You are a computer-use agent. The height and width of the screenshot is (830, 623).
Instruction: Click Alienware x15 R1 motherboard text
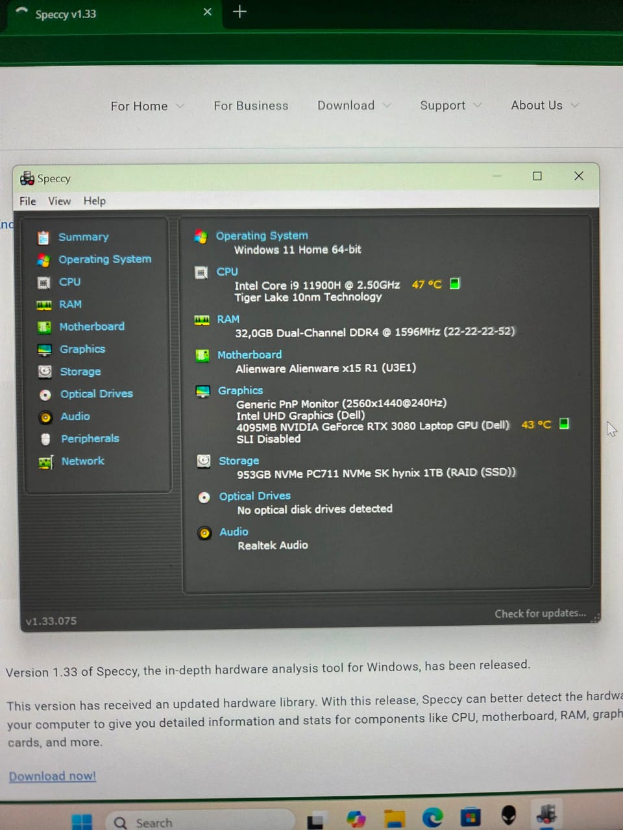pyautogui.click(x=326, y=368)
